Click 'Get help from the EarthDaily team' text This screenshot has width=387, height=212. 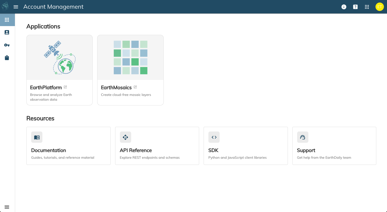[x=324, y=158]
